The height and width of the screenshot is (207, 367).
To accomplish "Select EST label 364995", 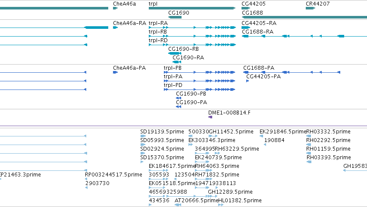I will pos(205,149).
